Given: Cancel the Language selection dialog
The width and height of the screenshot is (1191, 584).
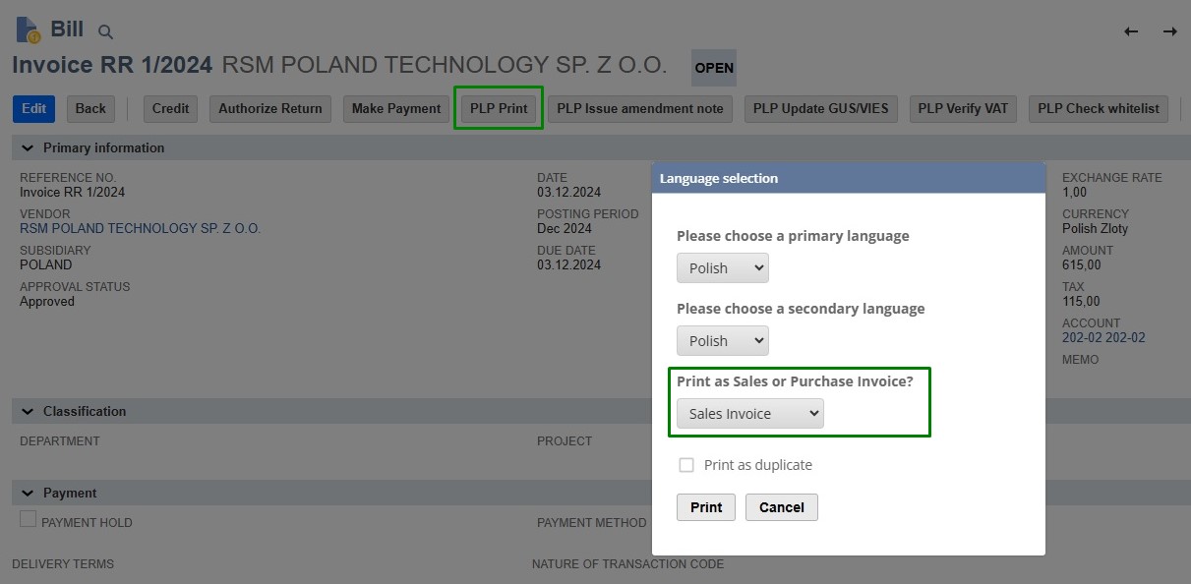Looking at the screenshot, I should click(781, 507).
